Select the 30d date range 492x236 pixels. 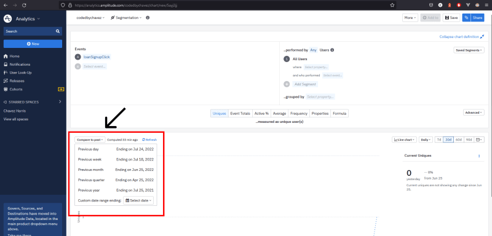click(448, 140)
